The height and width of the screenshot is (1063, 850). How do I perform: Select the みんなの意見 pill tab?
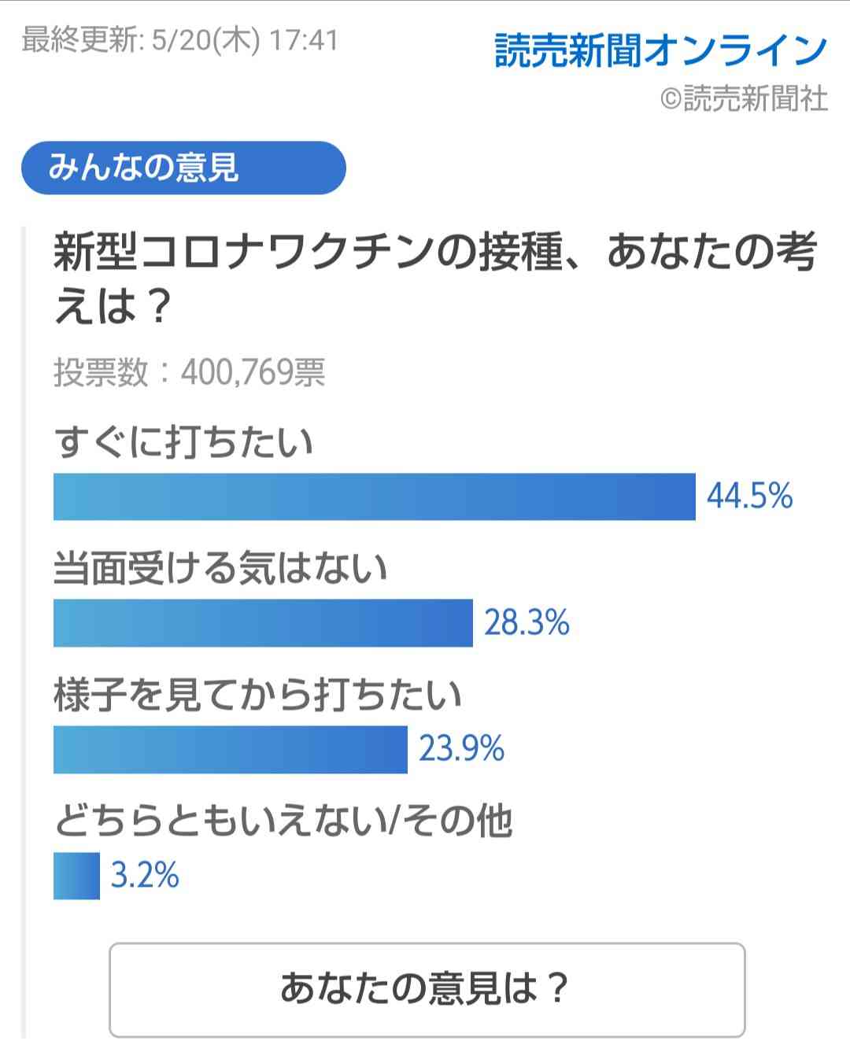tap(183, 168)
